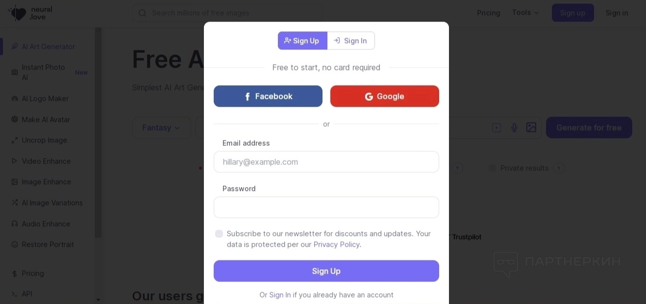Click the Private results help icon
Viewport: 646px width, 304px height.
click(x=559, y=168)
